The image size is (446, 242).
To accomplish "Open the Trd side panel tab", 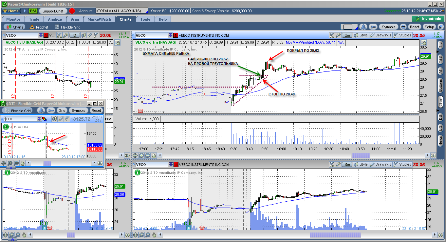I will [441, 45].
